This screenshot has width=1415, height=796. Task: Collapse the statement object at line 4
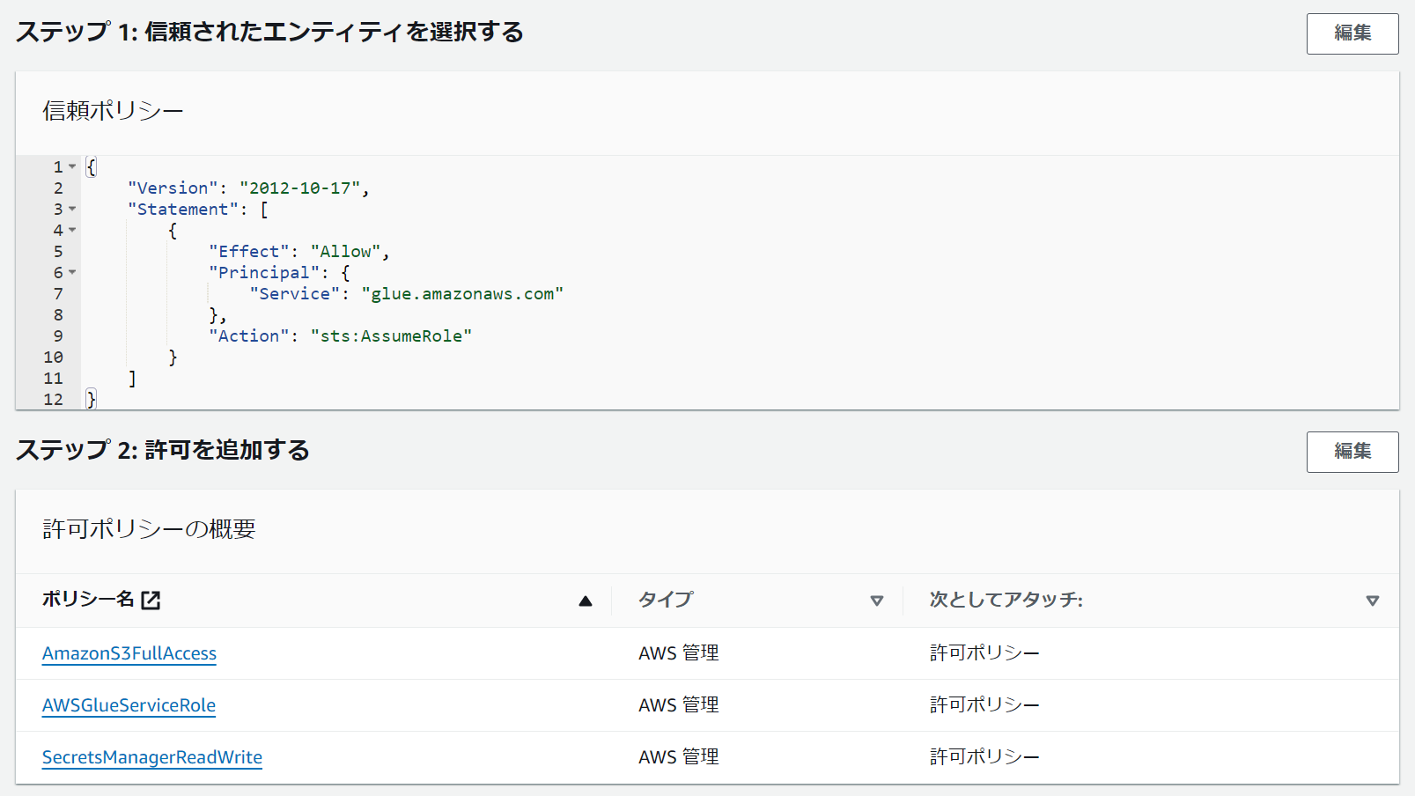[72, 231]
